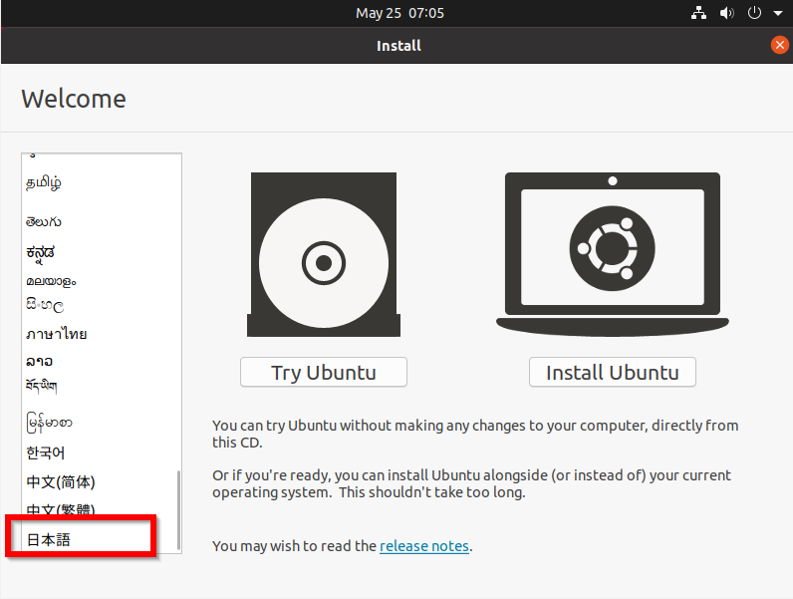Image resolution: width=793 pixels, height=599 pixels.
Task: Select தமிழ் language
Action: pyautogui.click(x=102, y=183)
